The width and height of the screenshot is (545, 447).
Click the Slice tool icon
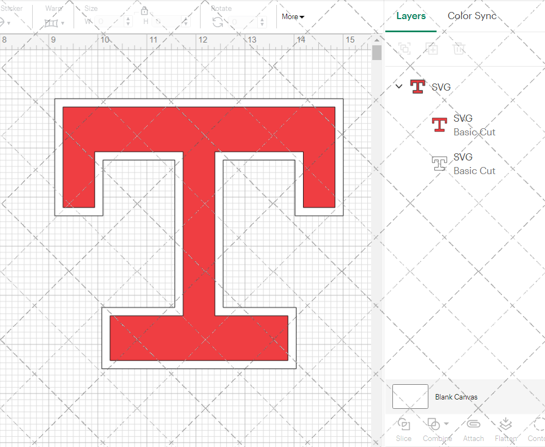pos(404,425)
